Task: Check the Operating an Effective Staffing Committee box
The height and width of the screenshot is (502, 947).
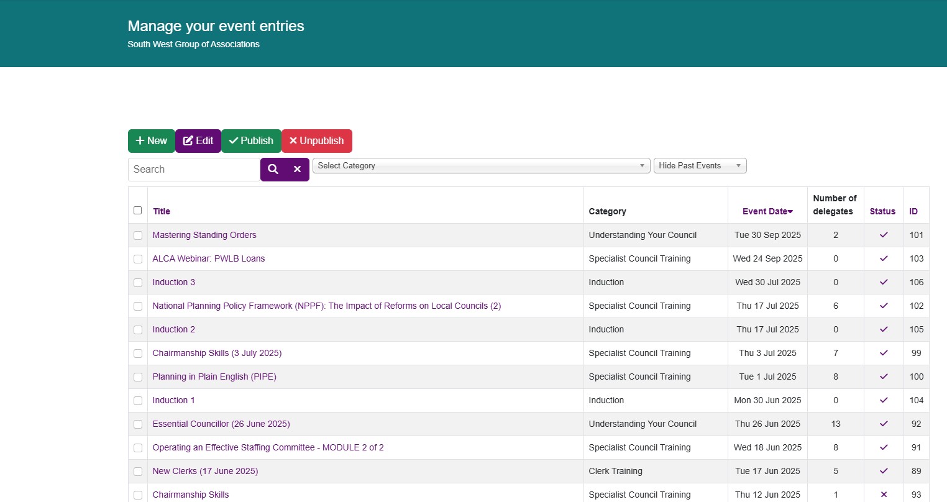Action: coord(138,448)
